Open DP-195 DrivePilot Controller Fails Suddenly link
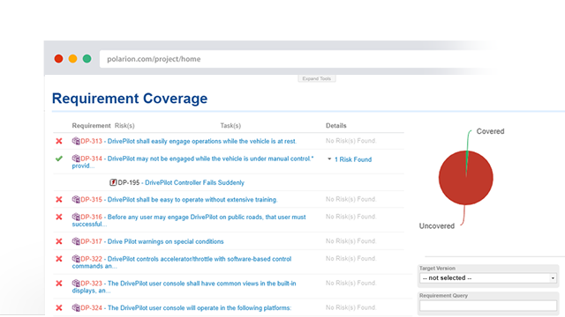 tap(181, 182)
